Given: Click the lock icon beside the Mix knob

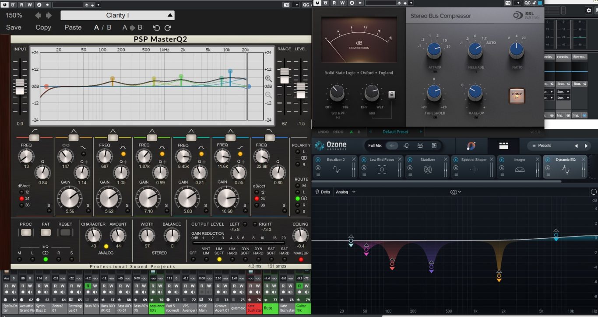Looking at the screenshot, I should click(x=392, y=94).
